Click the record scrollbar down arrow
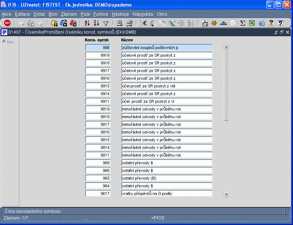 pyautogui.click(x=226, y=195)
